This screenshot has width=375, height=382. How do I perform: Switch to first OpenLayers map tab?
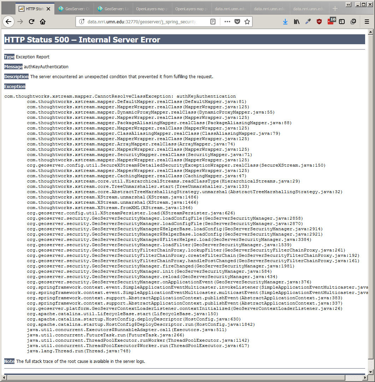click(152, 9)
